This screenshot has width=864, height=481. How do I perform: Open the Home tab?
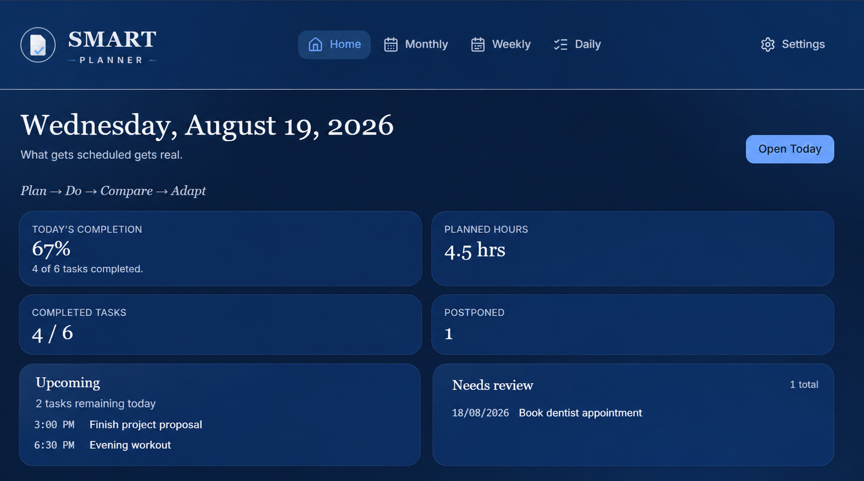coord(334,44)
